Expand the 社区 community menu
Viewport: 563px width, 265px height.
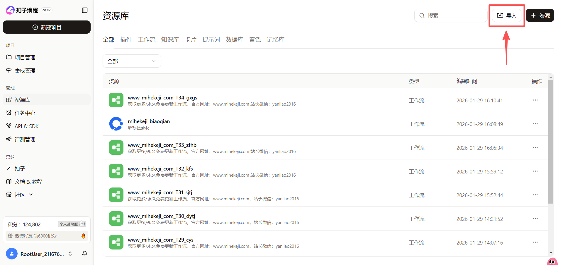20,195
